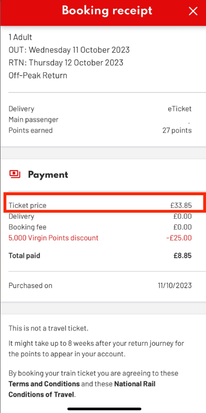206x413 pixels.
Task: Click the Booking receipt header title
Action: click(107, 11)
